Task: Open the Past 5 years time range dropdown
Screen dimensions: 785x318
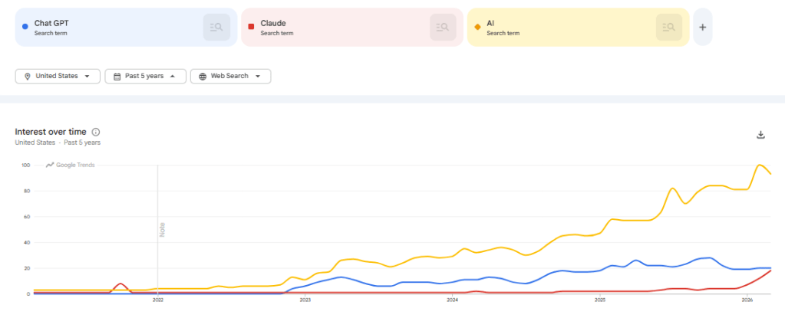Action: pyautogui.click(x=173, y=77)
